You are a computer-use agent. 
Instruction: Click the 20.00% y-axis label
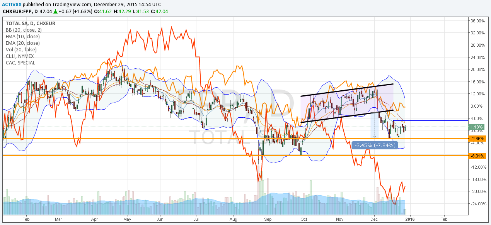point(477,69)
